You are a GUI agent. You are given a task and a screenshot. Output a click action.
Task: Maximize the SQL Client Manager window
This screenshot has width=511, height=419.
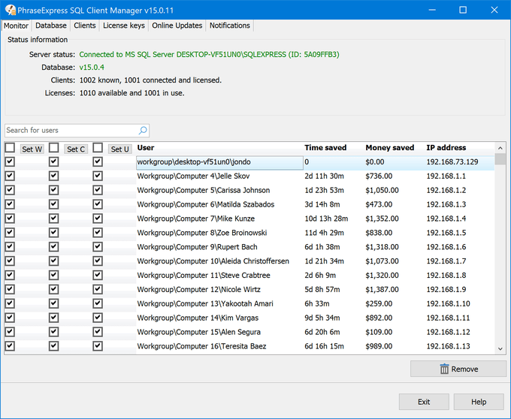[462, 10]
